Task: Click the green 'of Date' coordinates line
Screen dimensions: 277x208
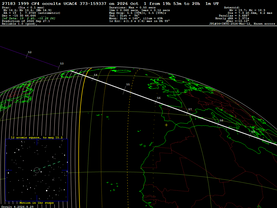Action: (x=29, y=18)
